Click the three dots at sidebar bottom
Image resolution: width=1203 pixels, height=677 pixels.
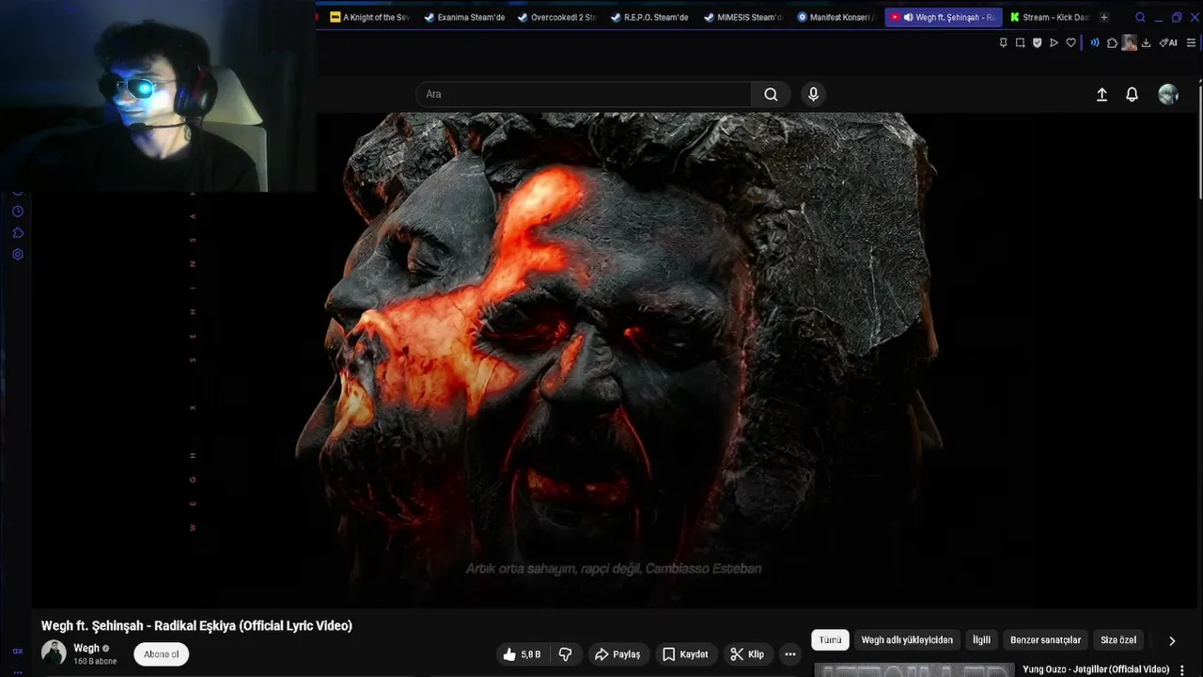pos(18,672)
